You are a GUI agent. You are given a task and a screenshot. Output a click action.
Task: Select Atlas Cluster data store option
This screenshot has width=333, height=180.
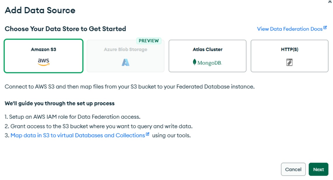(x=207, y=56)
